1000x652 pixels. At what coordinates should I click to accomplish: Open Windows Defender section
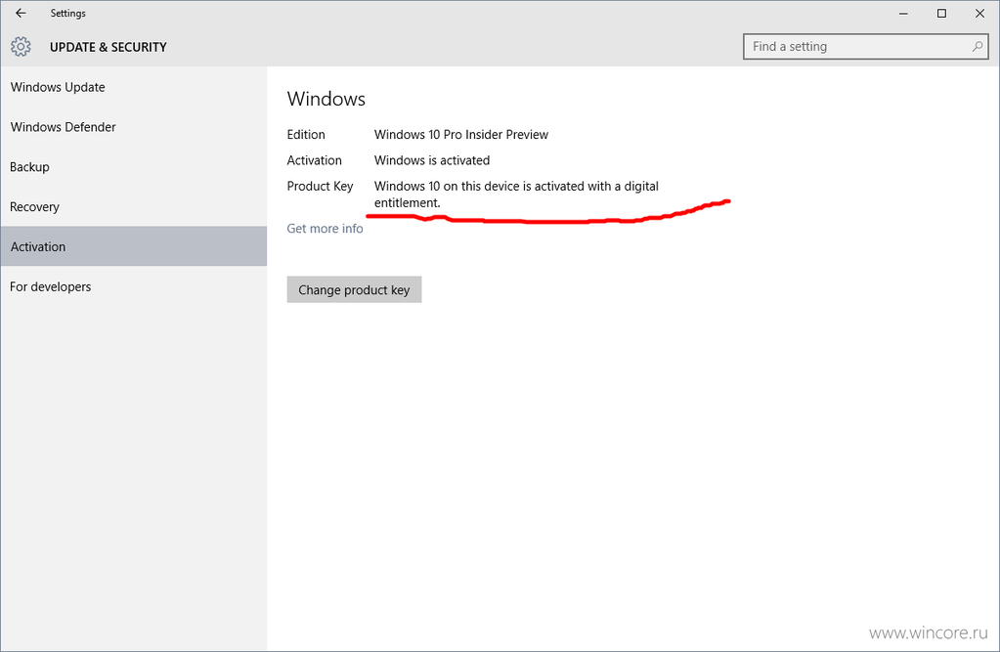click(x=133, y=127)
